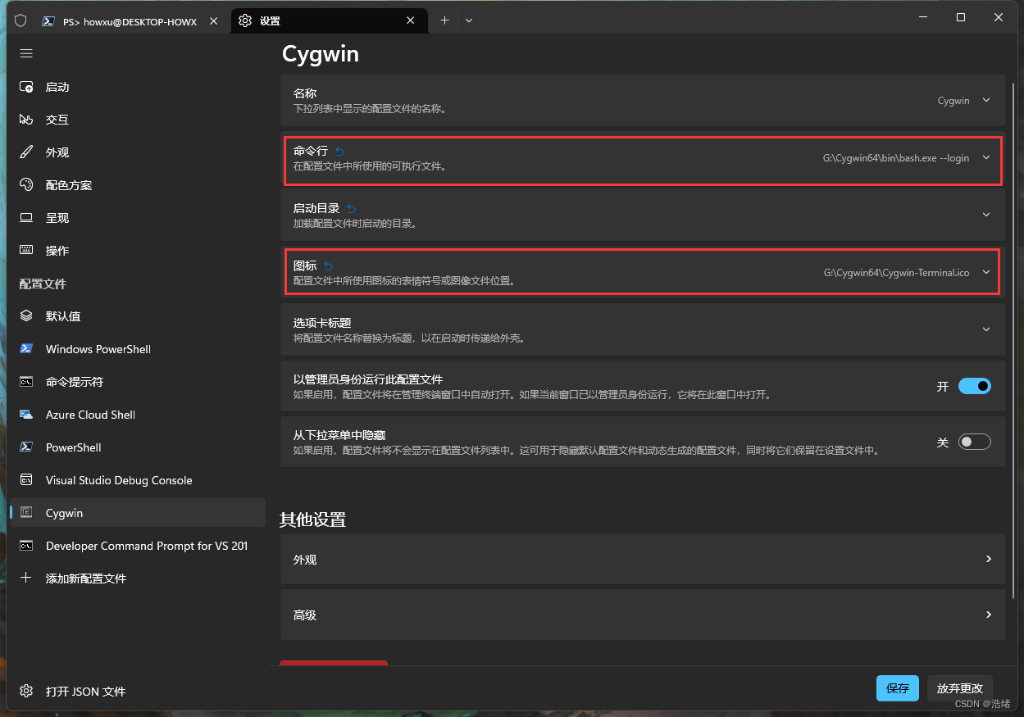Select 添加新配置文件 in the sidebar
The width and height of the screenshot is (1024, 717).
(85, 579)
